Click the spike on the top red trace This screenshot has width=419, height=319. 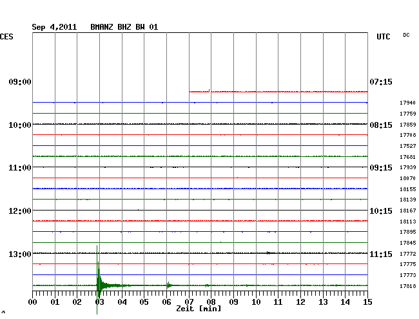coord(209,90)
